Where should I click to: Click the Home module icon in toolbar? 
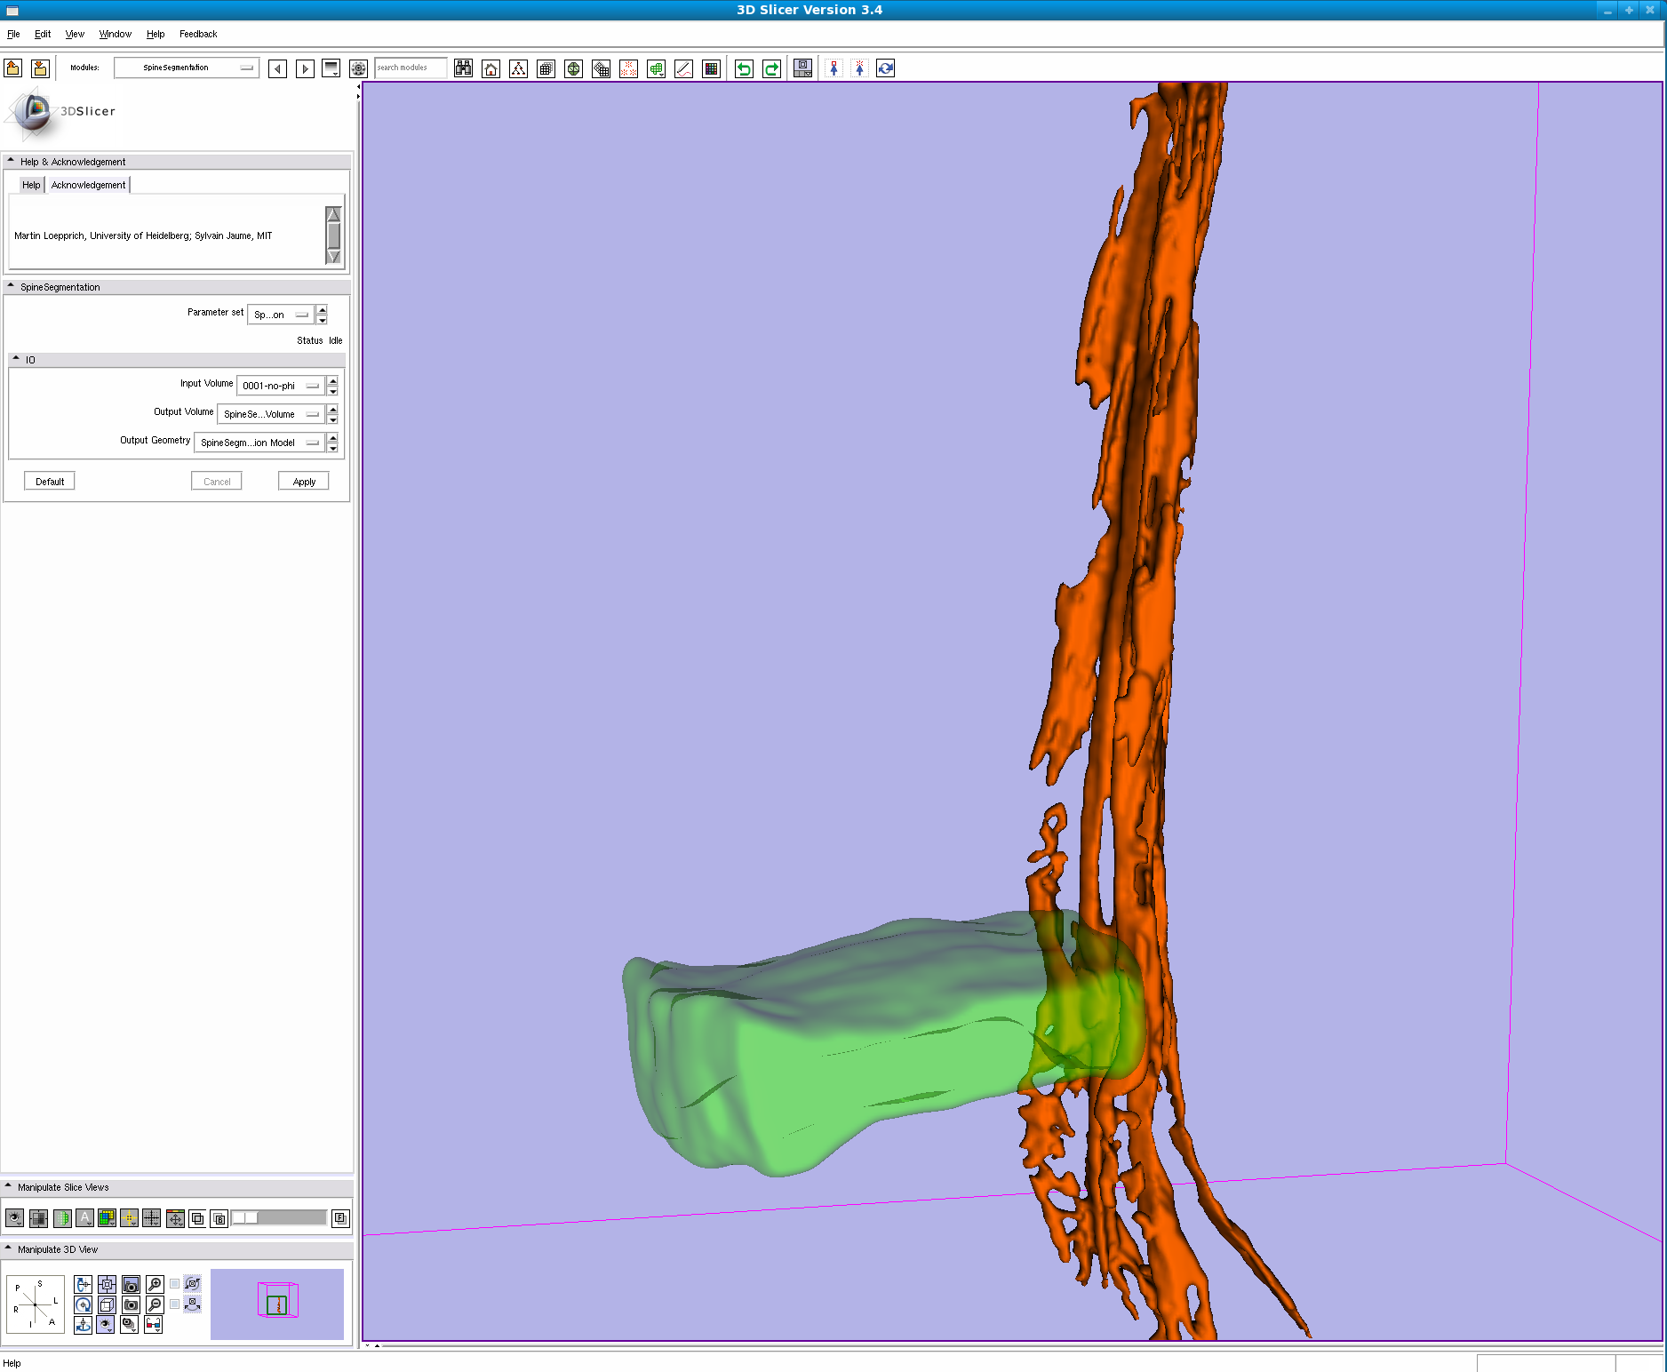[491, 68]
